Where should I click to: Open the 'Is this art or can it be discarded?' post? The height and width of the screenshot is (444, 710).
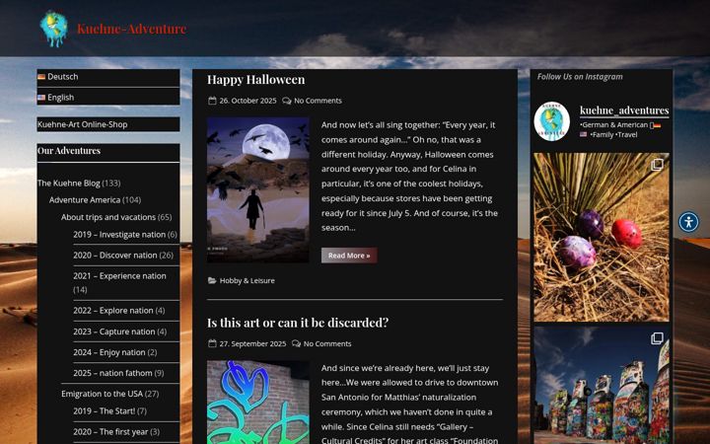[x=298, y=323]
